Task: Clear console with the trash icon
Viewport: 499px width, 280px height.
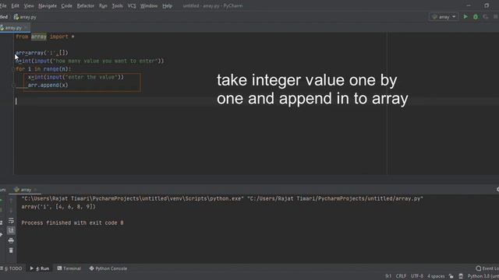Action: tap(11, 250)
